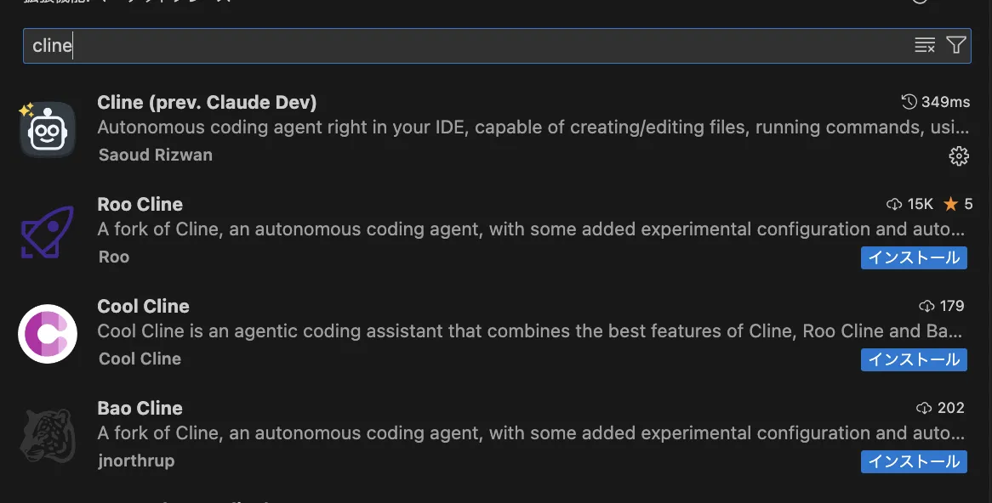Click the download icon next to 15K
This screenshot has width=992, height=503.
[x=894, y=204]
